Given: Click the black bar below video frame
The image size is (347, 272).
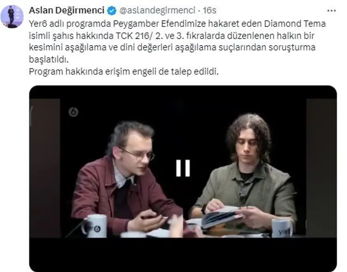Looking at the screenshot, I should coord(183,254).
